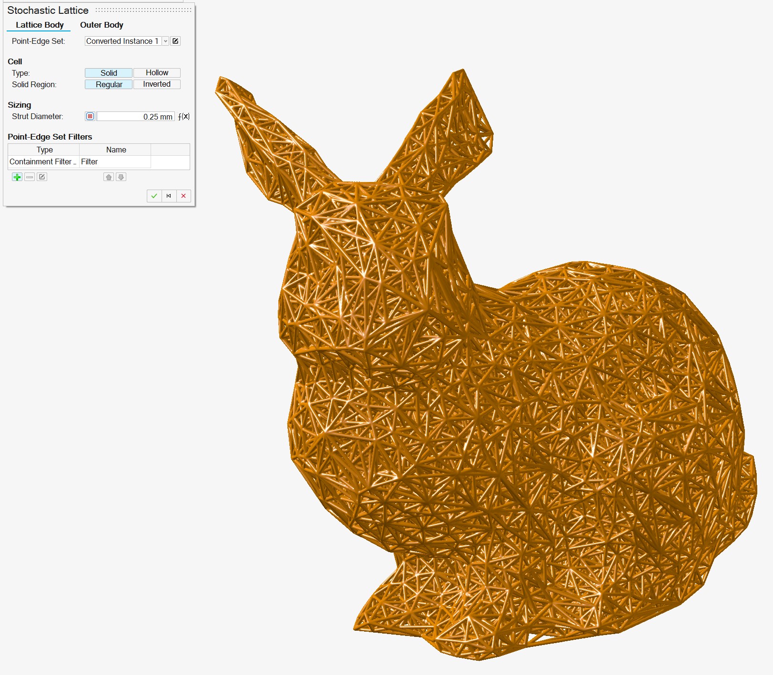Choose Regular solid region
Image resolution: width=773 pixels, height=675 pixels.
coord(109,84)
